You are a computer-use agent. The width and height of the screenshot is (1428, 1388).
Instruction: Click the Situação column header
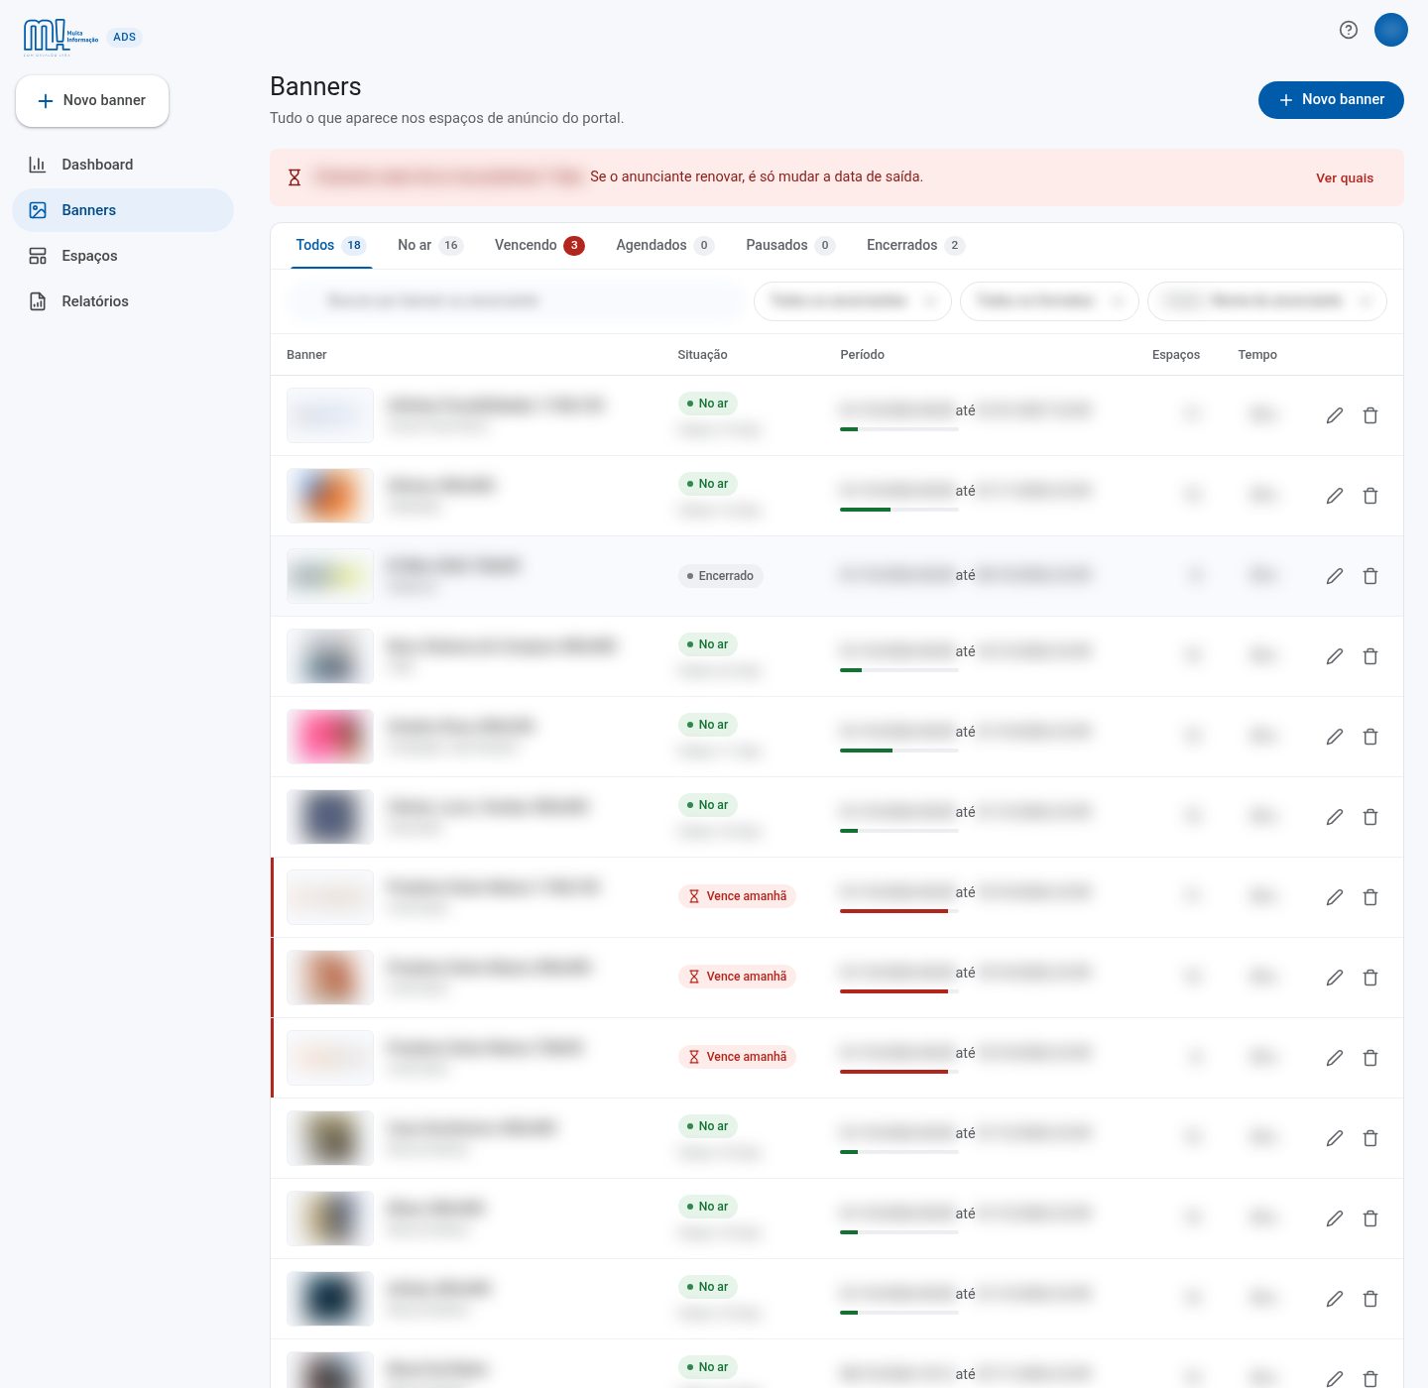click(x=702, y=355)
